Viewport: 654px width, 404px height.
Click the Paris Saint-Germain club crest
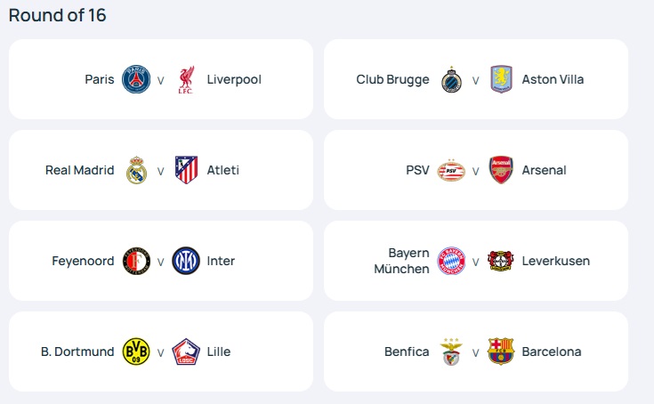click(136, 79)
